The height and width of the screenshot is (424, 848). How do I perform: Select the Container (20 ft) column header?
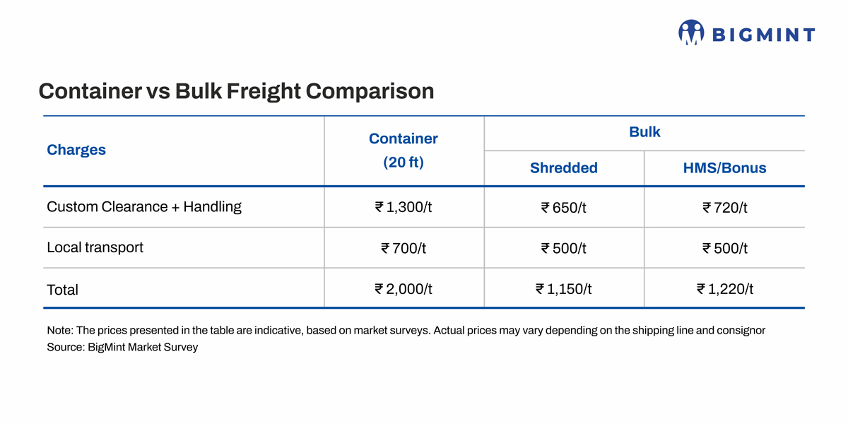coord(404,151)
